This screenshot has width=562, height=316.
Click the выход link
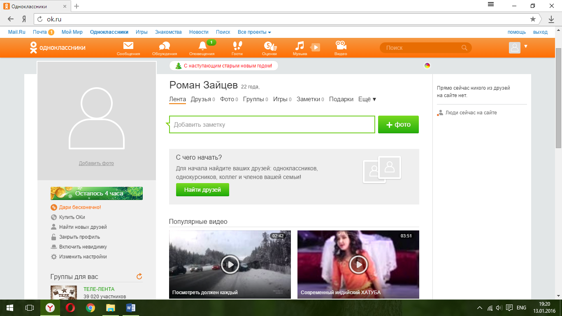pos(540,32)
